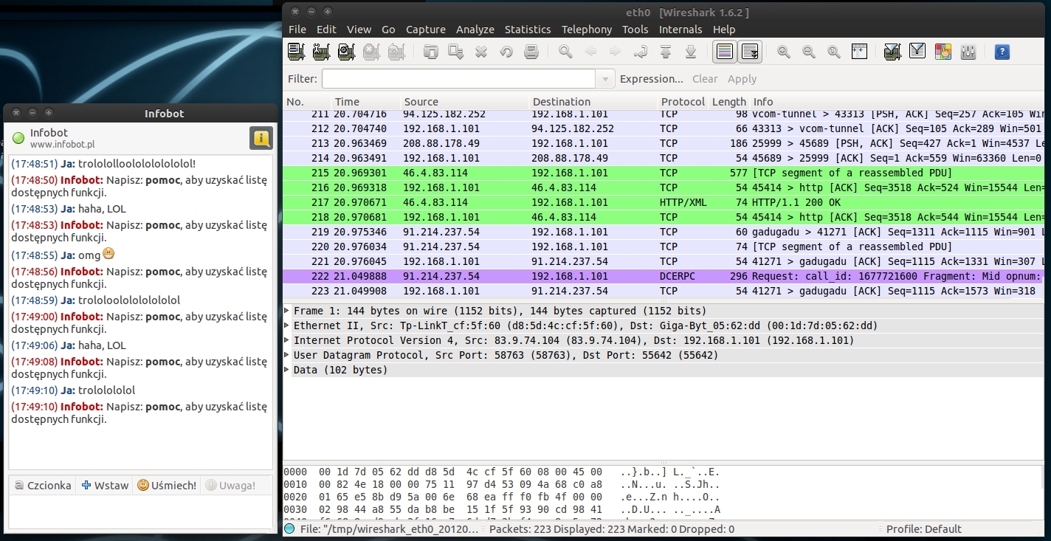Image resolution: width=1051 pixels, height=541 pixels.
Task: Open the Capture Options toolbar icon
Action: click(321, 52)
